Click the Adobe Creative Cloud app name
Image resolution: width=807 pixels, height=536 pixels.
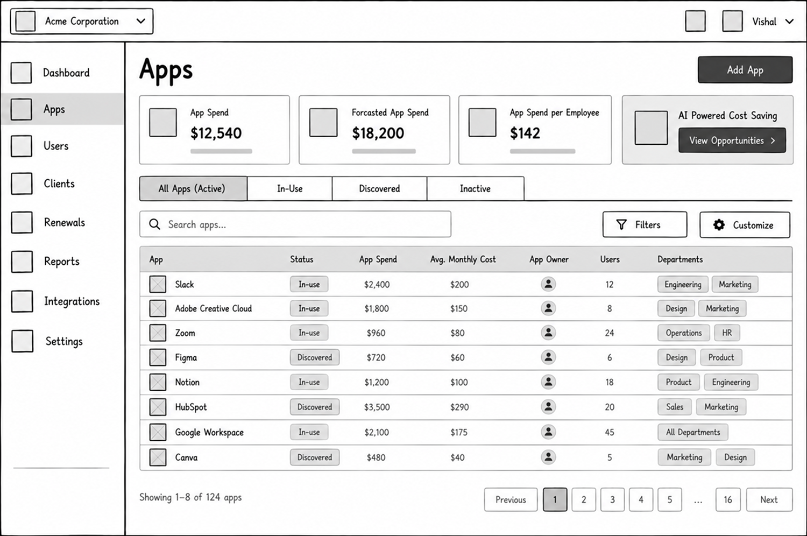click(x=213, y=308)
